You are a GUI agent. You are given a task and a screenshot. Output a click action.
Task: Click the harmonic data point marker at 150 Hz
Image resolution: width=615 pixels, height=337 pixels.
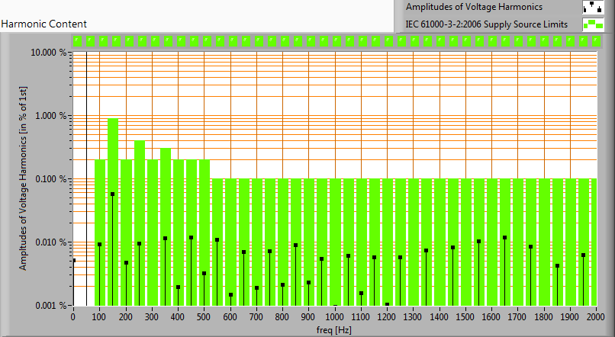tap(113, 194)
